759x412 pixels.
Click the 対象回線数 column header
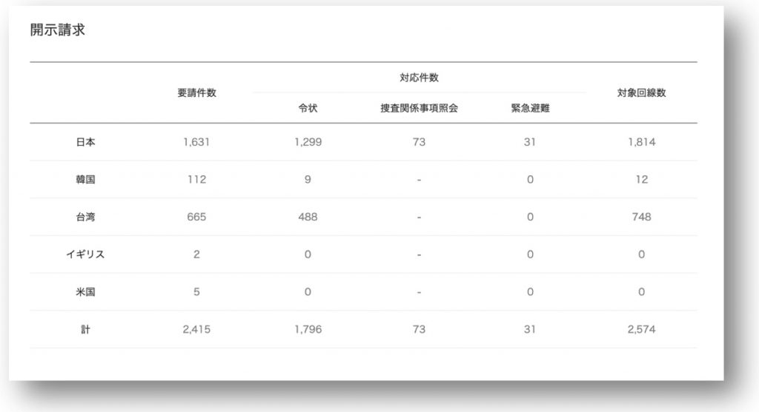(641, 92)
